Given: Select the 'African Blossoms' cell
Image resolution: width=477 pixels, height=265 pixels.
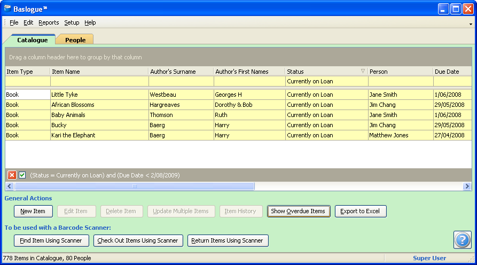Looking at the screenshot, I should pyautogui.click(x=99, y=105).
